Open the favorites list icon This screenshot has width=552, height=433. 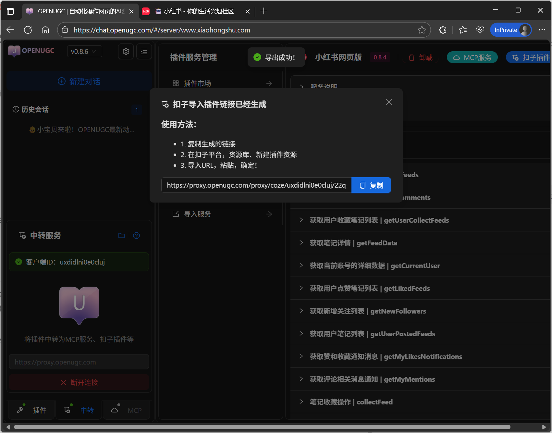point(463,30)
